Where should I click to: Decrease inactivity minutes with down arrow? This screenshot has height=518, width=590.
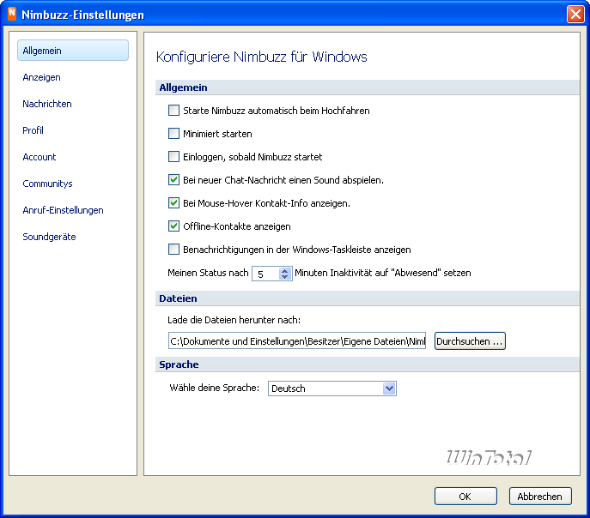285,277
